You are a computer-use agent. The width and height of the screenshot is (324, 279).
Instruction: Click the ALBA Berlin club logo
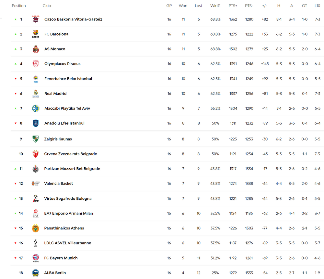tap(36, 273)
